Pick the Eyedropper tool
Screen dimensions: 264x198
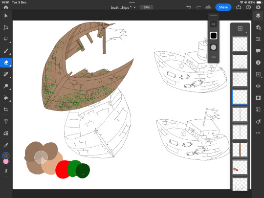coord(6,145)
